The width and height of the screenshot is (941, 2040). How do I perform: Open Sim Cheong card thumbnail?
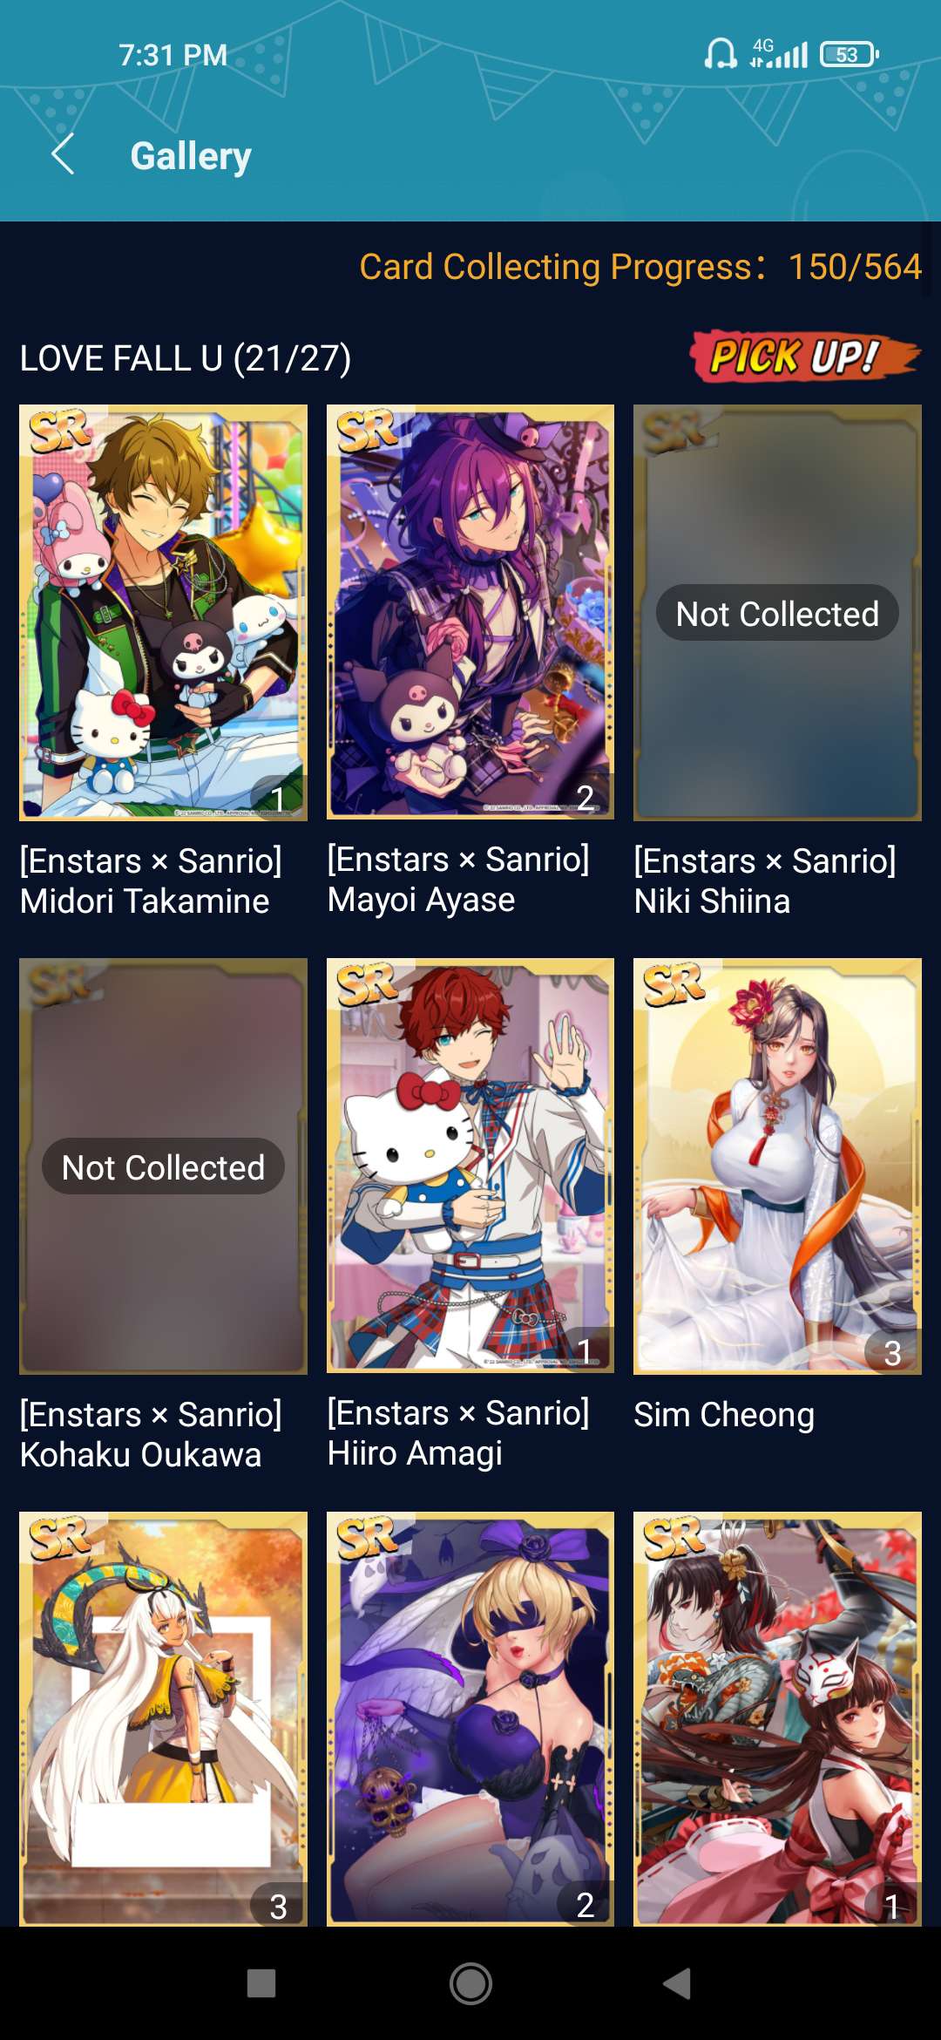coord(777,1166)
